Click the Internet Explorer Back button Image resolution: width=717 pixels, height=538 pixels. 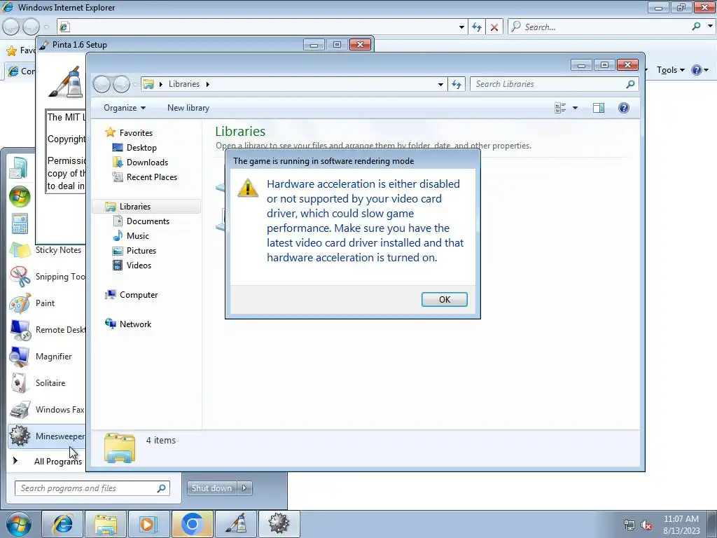point(11,27)
